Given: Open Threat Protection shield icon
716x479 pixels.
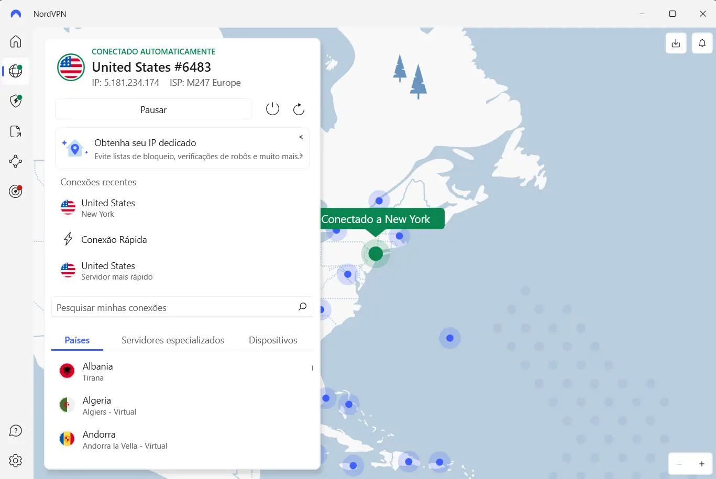Looking at the screenshot, I should (x=16, y=101).
